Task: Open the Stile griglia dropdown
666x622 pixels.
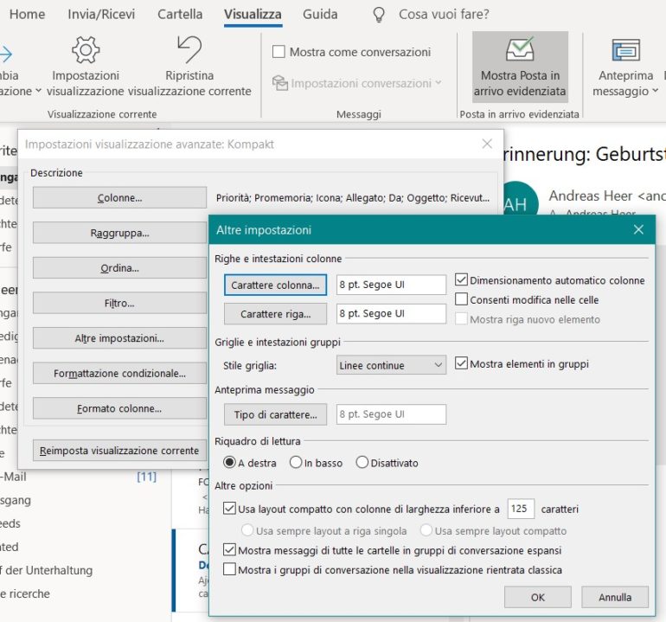Action: click(x=391, y=365)
